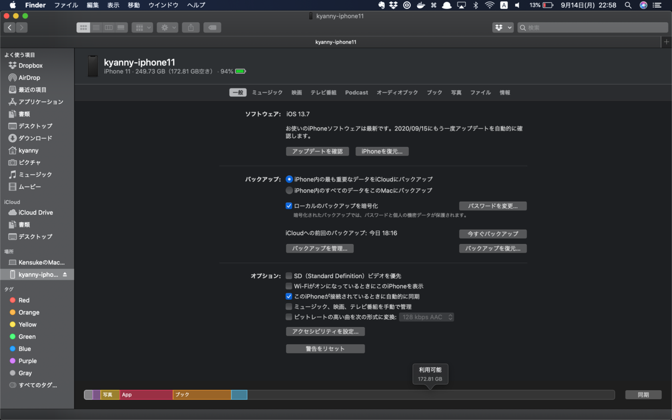
Task: Switch to column view in the toolbar
Action: coord(108,27)
